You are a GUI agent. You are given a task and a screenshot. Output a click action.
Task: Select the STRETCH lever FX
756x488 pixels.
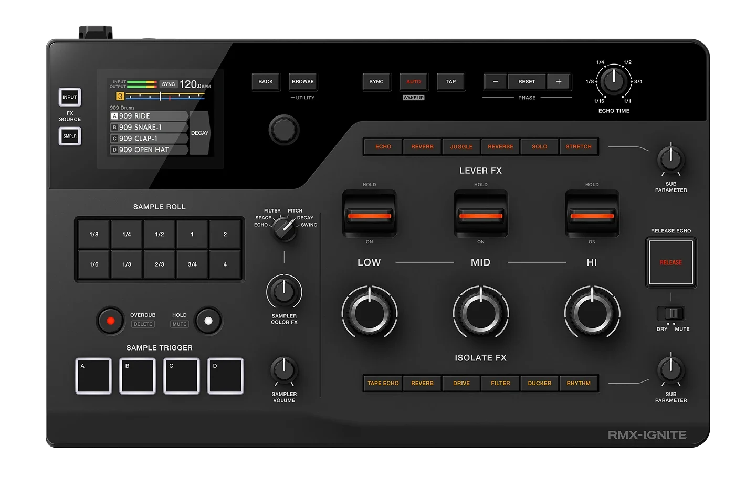click(579, 146)
